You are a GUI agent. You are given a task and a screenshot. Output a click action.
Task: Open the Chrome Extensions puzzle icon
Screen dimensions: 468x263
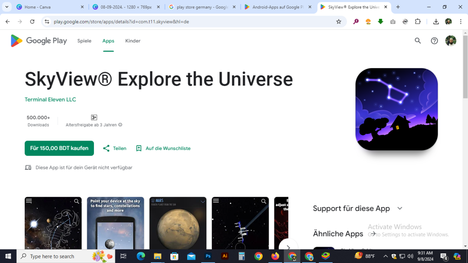pos(418,22)
